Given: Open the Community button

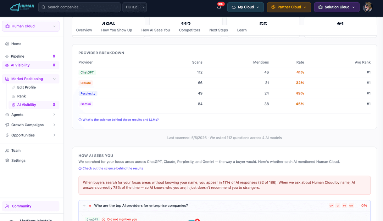Looking at the screenshot, I should pos(31,206).
